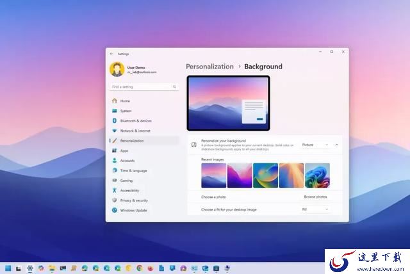The height and width of the screenshot is (274, 410).
Task: Open the Fill desktop image fit dropdown
Action: click(315, 209)
